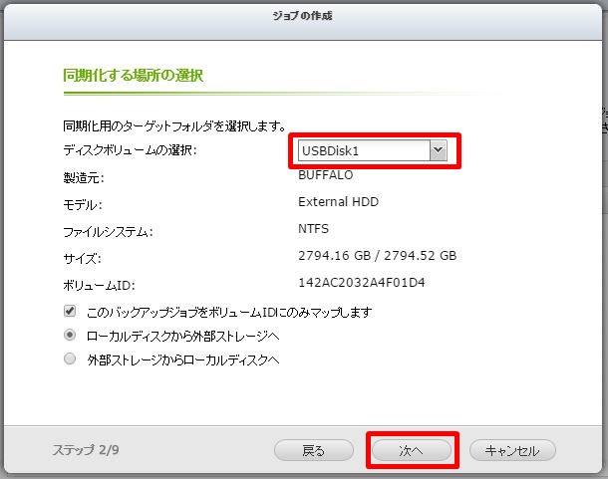
Task: Click the サイズ label
Action: [82, 258]
